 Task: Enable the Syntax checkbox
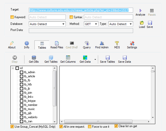[71, 17]
